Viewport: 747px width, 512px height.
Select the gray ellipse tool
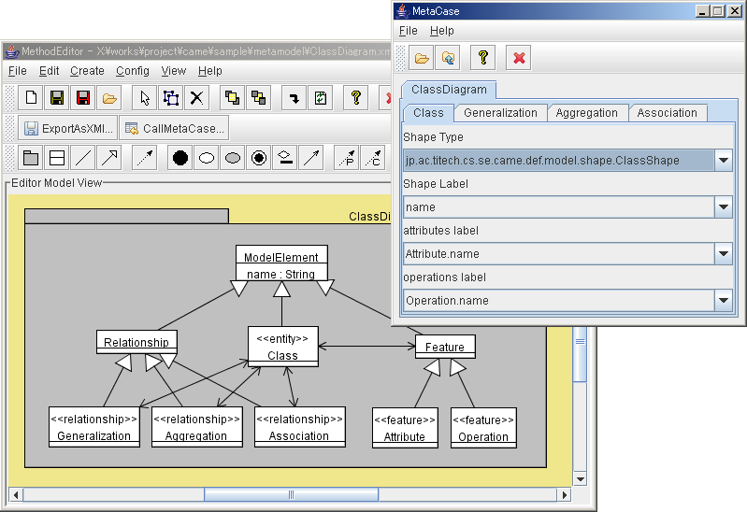coord(233,158)
